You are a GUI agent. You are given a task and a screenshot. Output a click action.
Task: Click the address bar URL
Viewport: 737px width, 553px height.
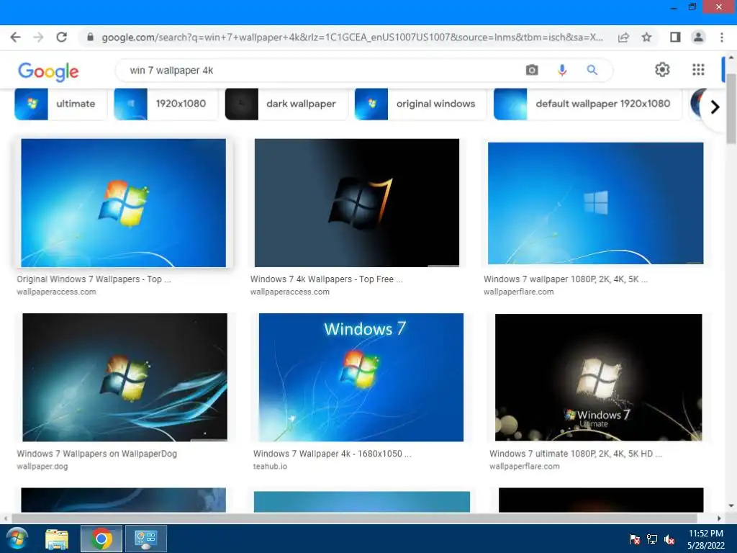(353, 37)
